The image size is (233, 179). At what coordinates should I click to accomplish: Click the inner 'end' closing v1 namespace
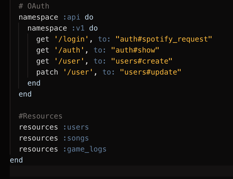coord(34,83)
